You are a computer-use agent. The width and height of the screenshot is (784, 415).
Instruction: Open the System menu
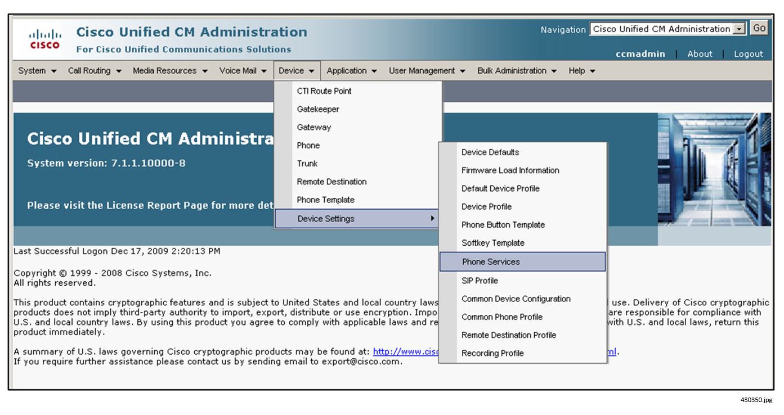(x=37, y=71)
